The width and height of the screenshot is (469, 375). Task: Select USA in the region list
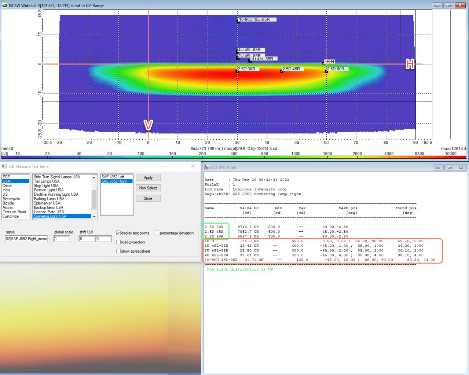click(15, 181)
